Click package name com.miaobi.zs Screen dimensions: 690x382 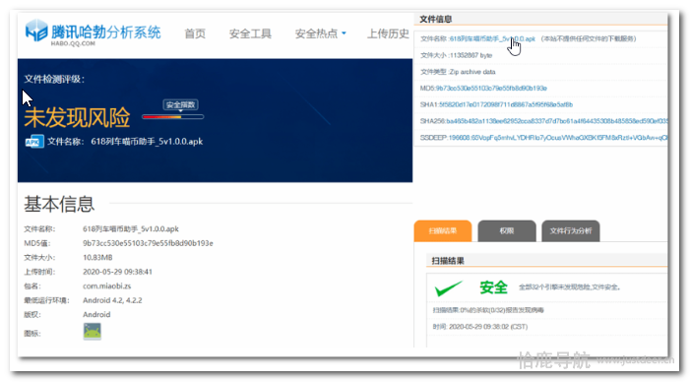pyautogui.click(x=107, y=286)
